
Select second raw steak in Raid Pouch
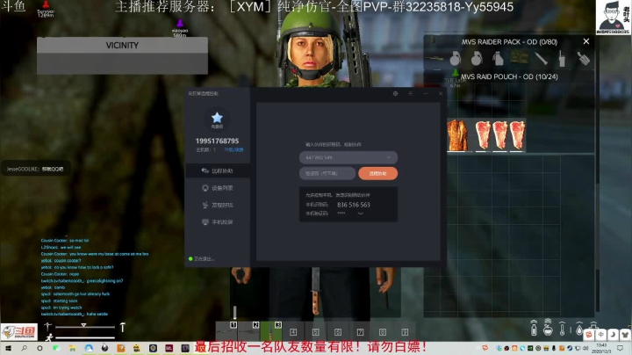point(499,135)
